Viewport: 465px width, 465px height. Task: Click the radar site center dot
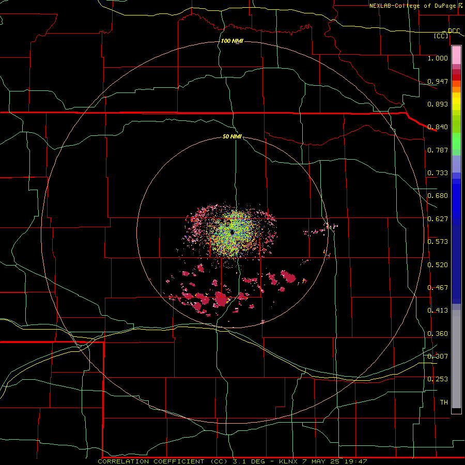point(232,232)
